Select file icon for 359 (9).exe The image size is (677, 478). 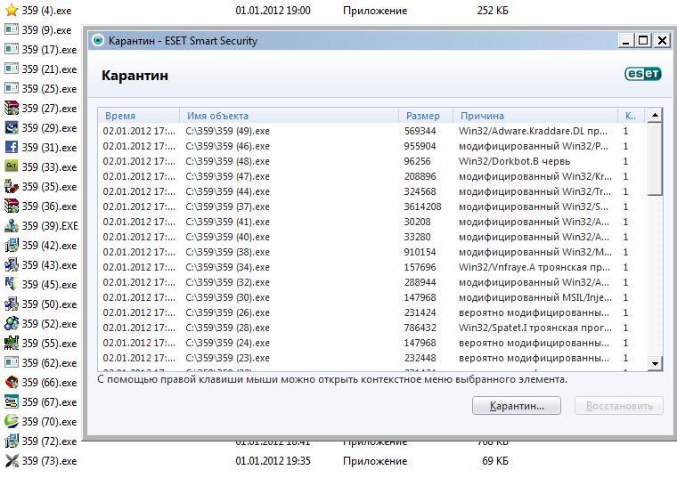click(12, 29)
